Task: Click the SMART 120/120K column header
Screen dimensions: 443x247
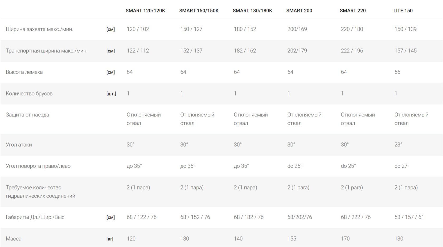Action: (145, 11)
